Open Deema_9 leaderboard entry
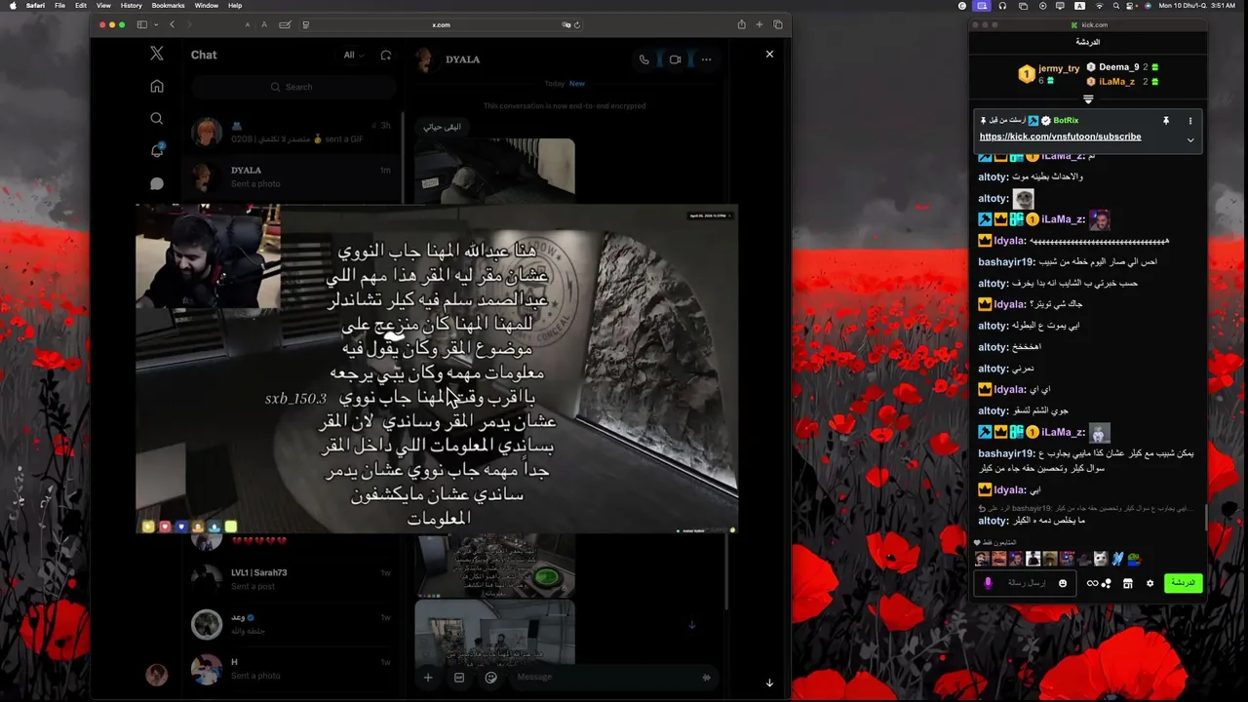1248x702 pixels. [1122, 67]
